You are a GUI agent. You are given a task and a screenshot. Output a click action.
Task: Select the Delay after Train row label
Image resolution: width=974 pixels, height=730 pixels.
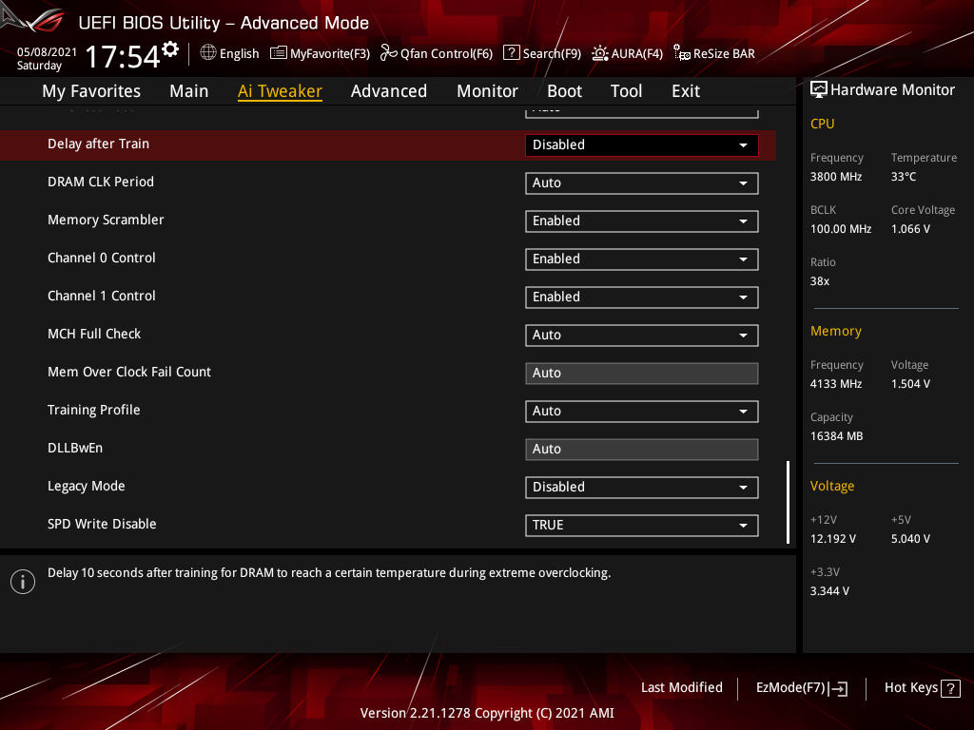[98, 144]
